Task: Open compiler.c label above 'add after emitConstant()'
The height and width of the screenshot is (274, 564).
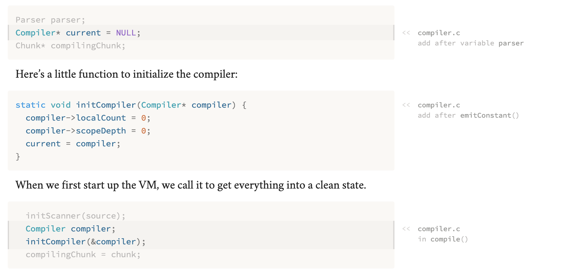Action: tap(439, 105)
